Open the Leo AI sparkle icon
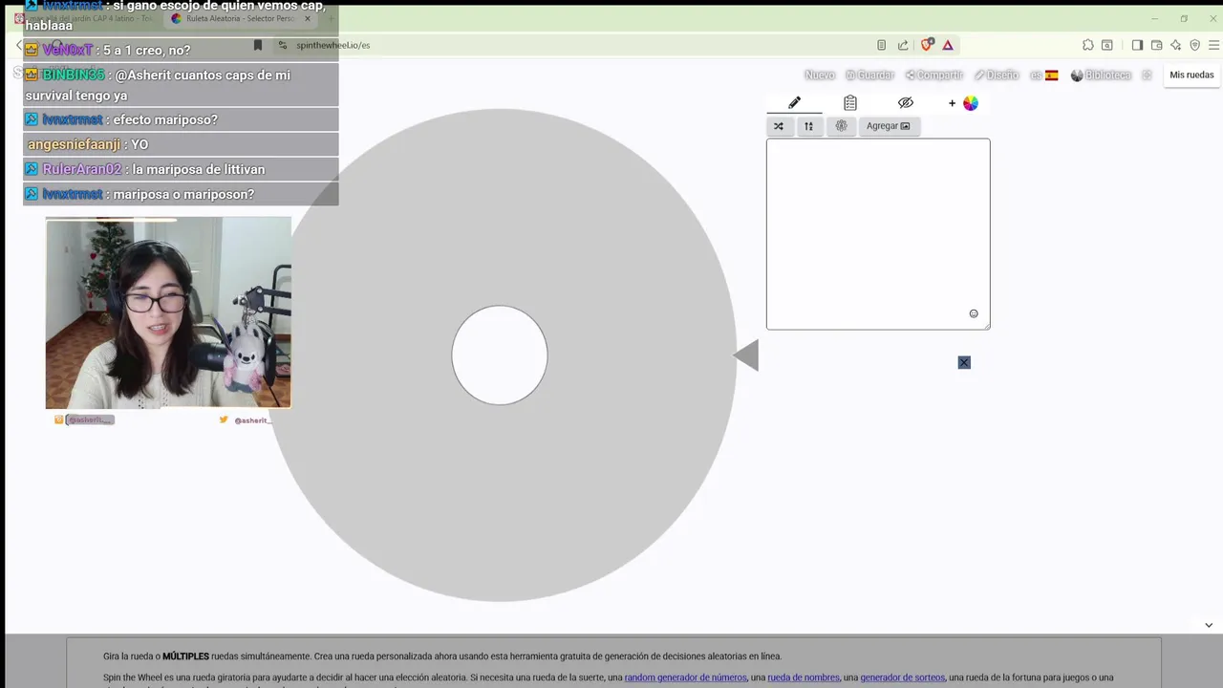1223x688 pixels. 1175,45
